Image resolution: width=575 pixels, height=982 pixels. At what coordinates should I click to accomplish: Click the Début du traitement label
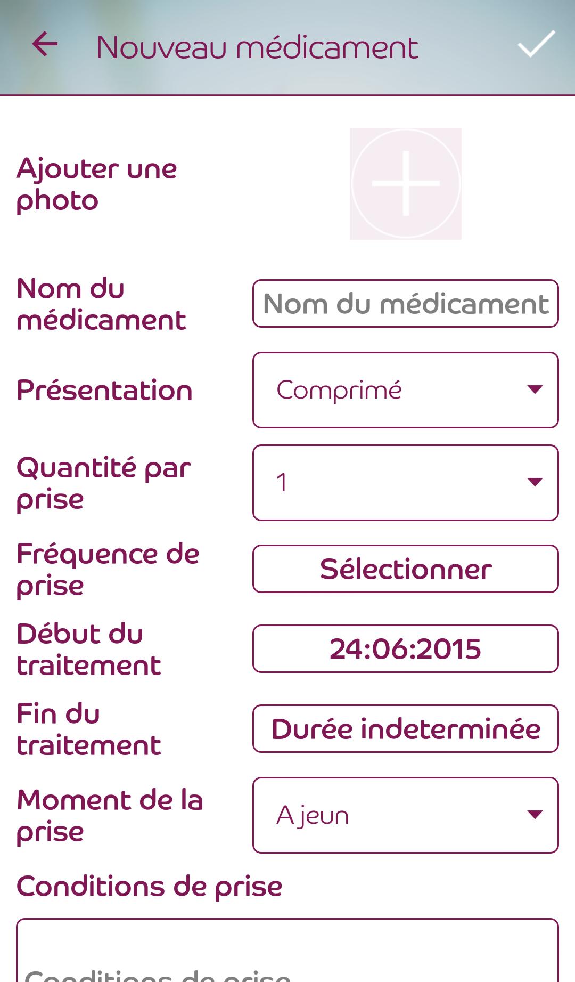click(88, 649)
